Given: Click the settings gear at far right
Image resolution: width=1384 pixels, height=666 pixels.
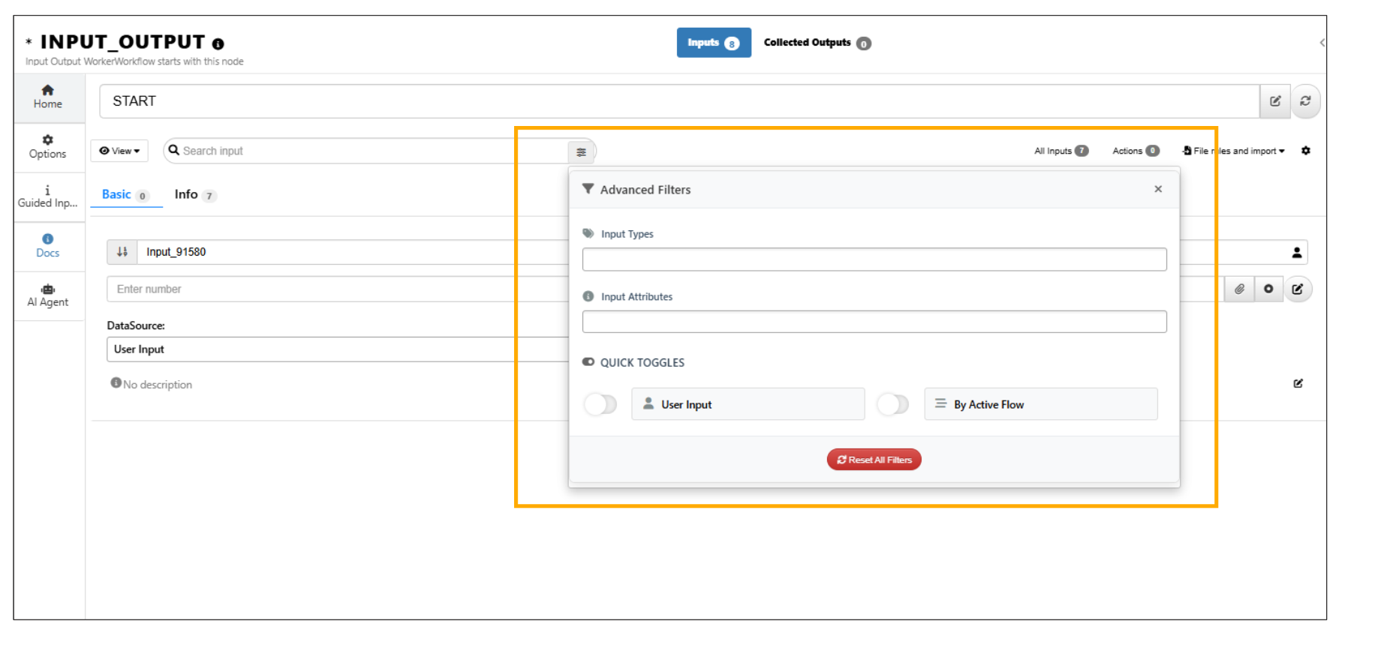Looking at the screenshot, I should tap(1306, 151).
